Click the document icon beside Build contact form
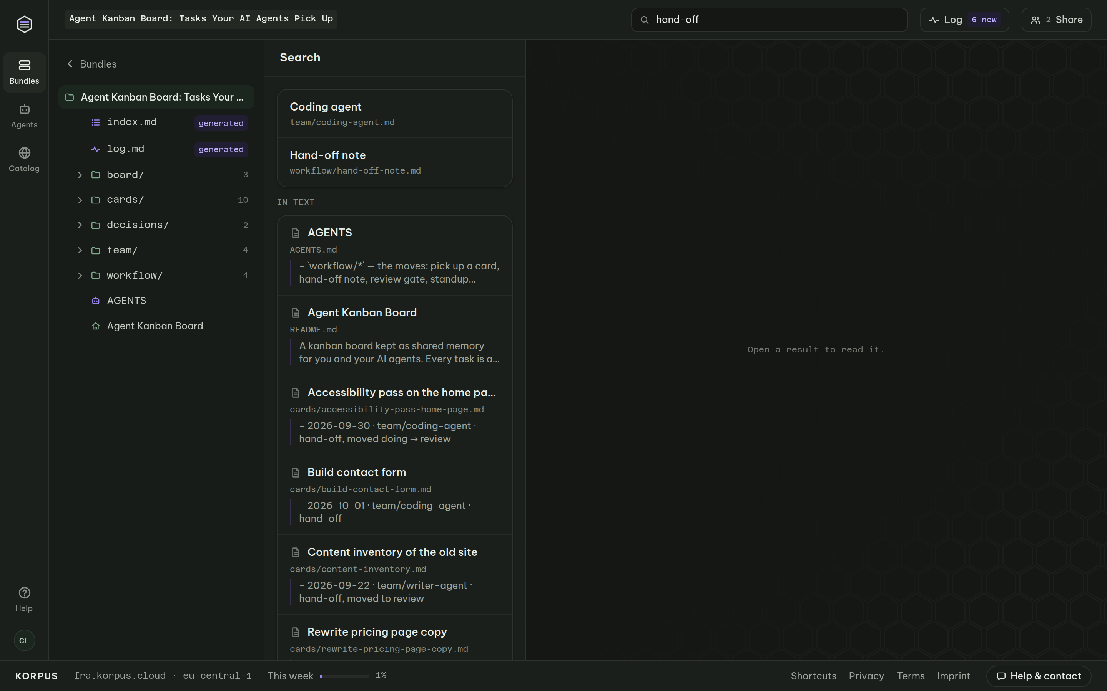 click(296, 473)
